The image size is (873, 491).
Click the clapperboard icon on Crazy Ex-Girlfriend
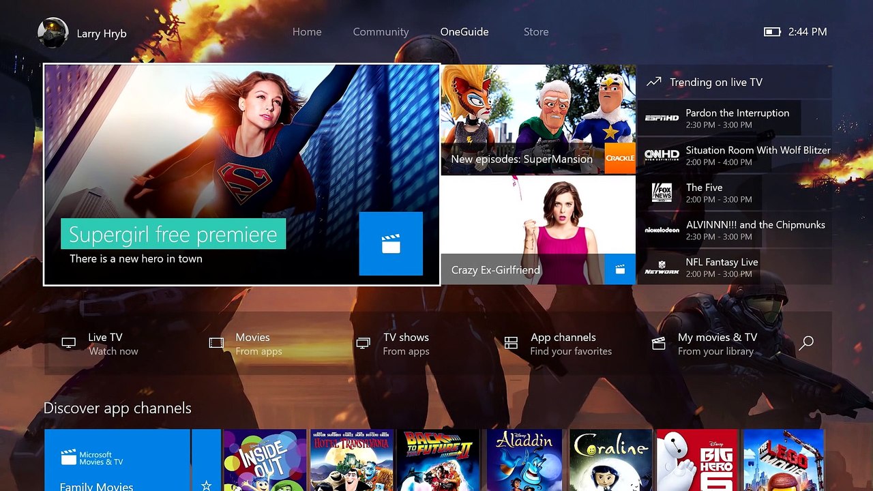[620, 269]
